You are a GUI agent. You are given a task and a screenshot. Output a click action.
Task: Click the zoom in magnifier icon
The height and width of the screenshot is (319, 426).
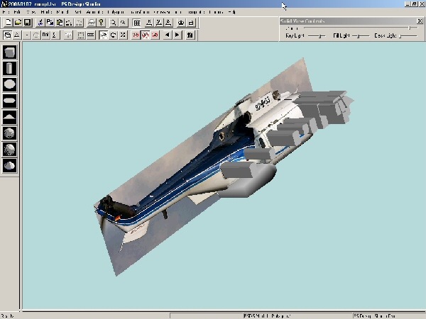(114, 23)
